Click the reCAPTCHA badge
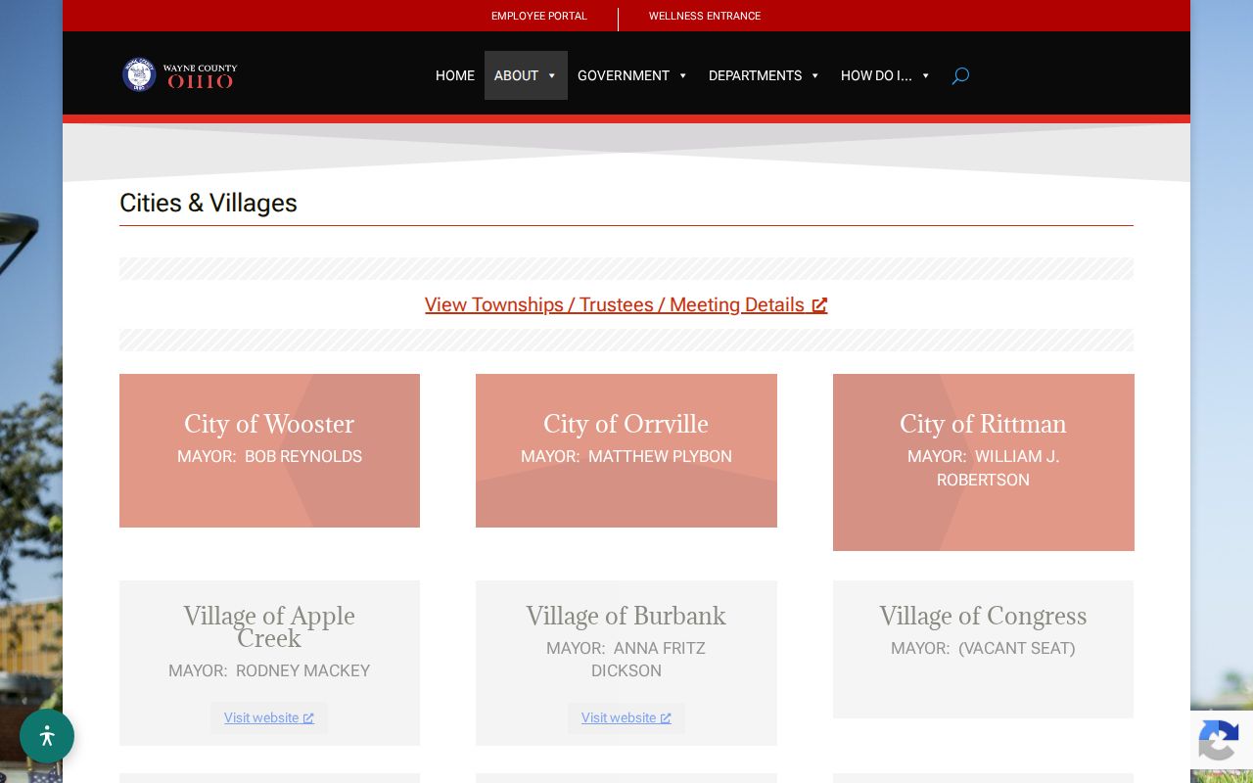The width and height of the screenshot is (1253, 783). (x=1219, y=739)
